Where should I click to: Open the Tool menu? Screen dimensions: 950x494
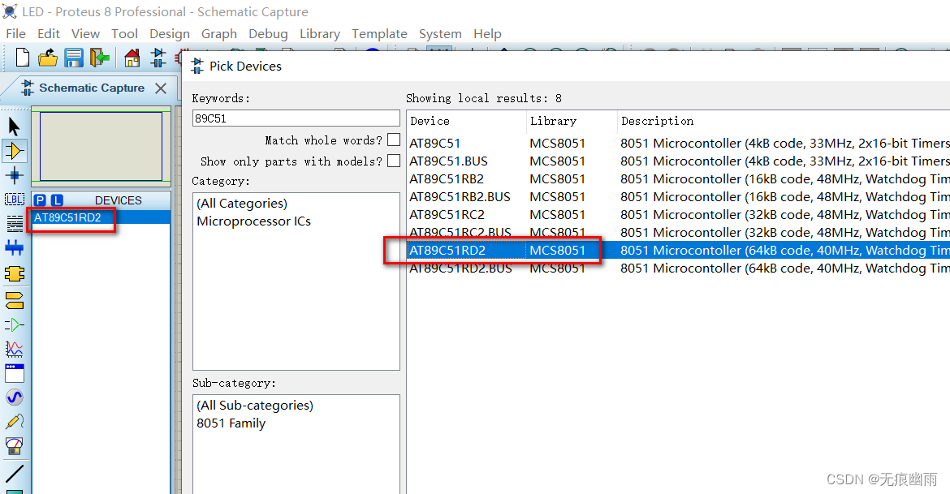[x=124, y=34]
